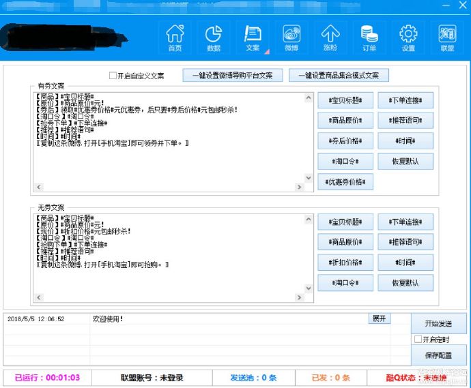This screenshot has height=388, width=471.
Task: Enable the 开启自定义文案 checkbox
Action: 113,76
